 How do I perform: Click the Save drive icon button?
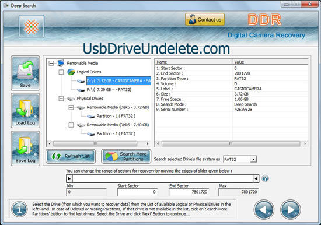(25, 73)
